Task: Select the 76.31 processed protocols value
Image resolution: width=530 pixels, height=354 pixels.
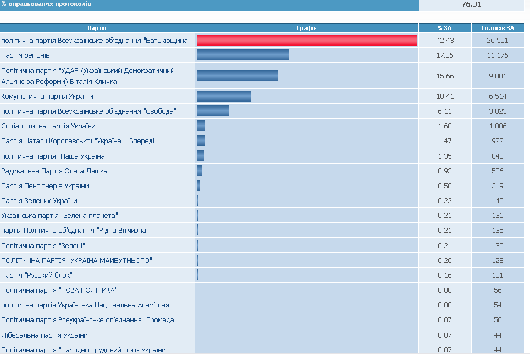Action: [471, 4]
